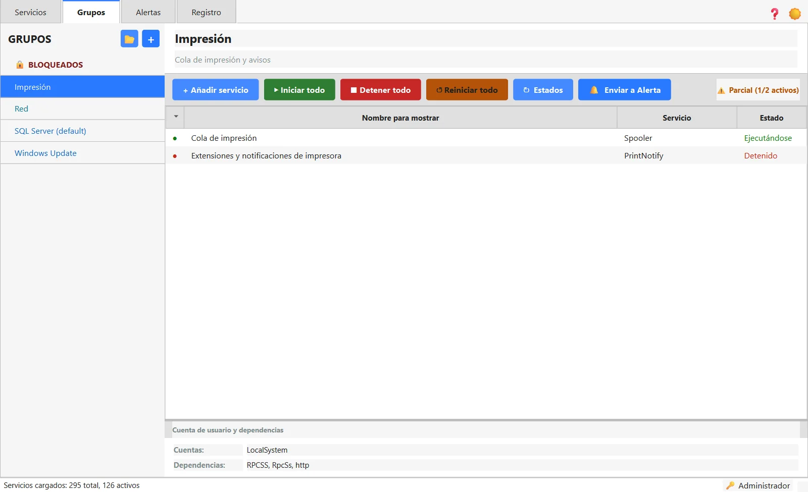The width and height of the screenshot is (808, 492).
Task: Click Reiniciar todo button
Action: pyautogui.click(x=467, y=90)
